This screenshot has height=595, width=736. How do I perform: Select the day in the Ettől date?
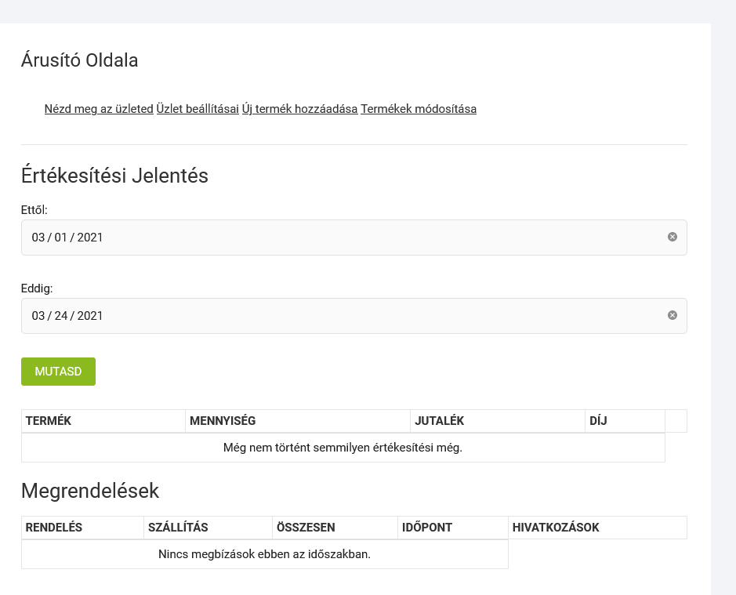pyautogui.click(x=61, y=238)
